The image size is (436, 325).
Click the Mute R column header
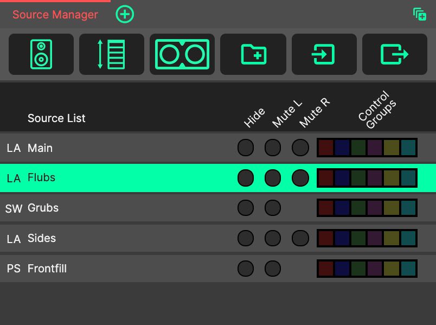coord(315,113)
